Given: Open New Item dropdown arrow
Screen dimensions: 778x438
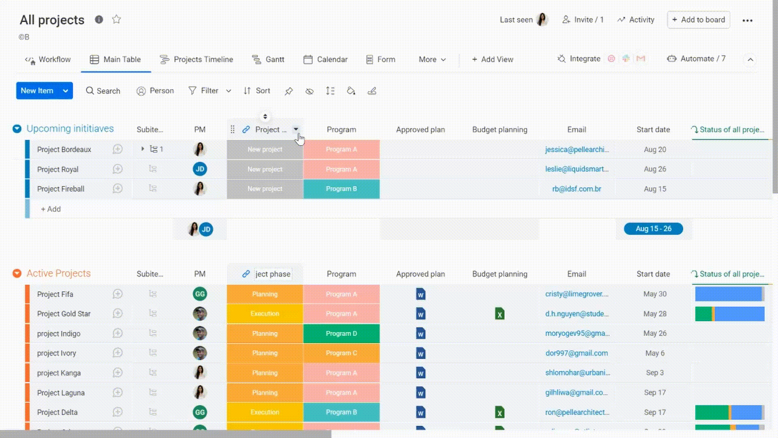Looking at the screenshot, I should [x=66, y=91].
